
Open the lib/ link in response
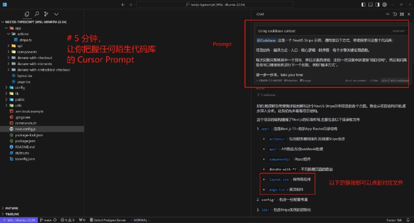[x=265, y=210]
